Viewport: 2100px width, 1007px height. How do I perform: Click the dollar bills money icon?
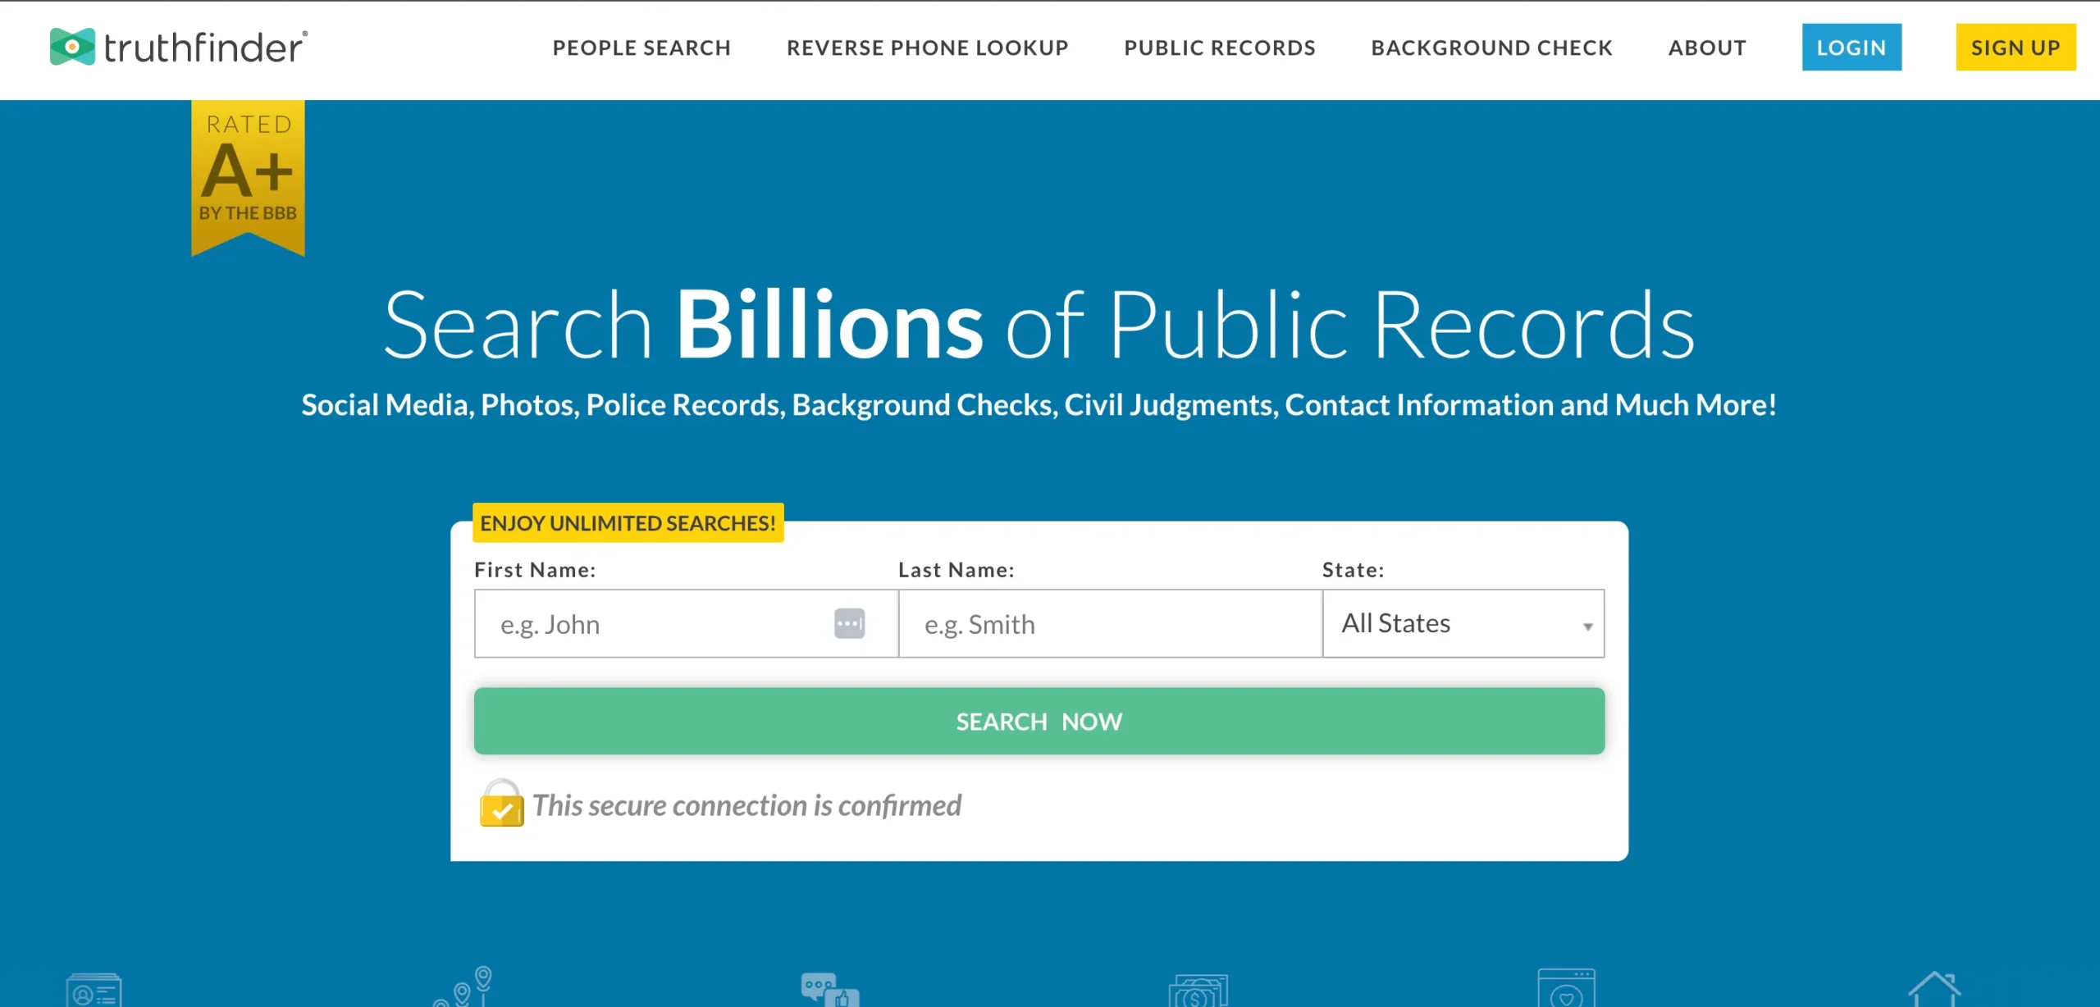tap(1198, 991)
